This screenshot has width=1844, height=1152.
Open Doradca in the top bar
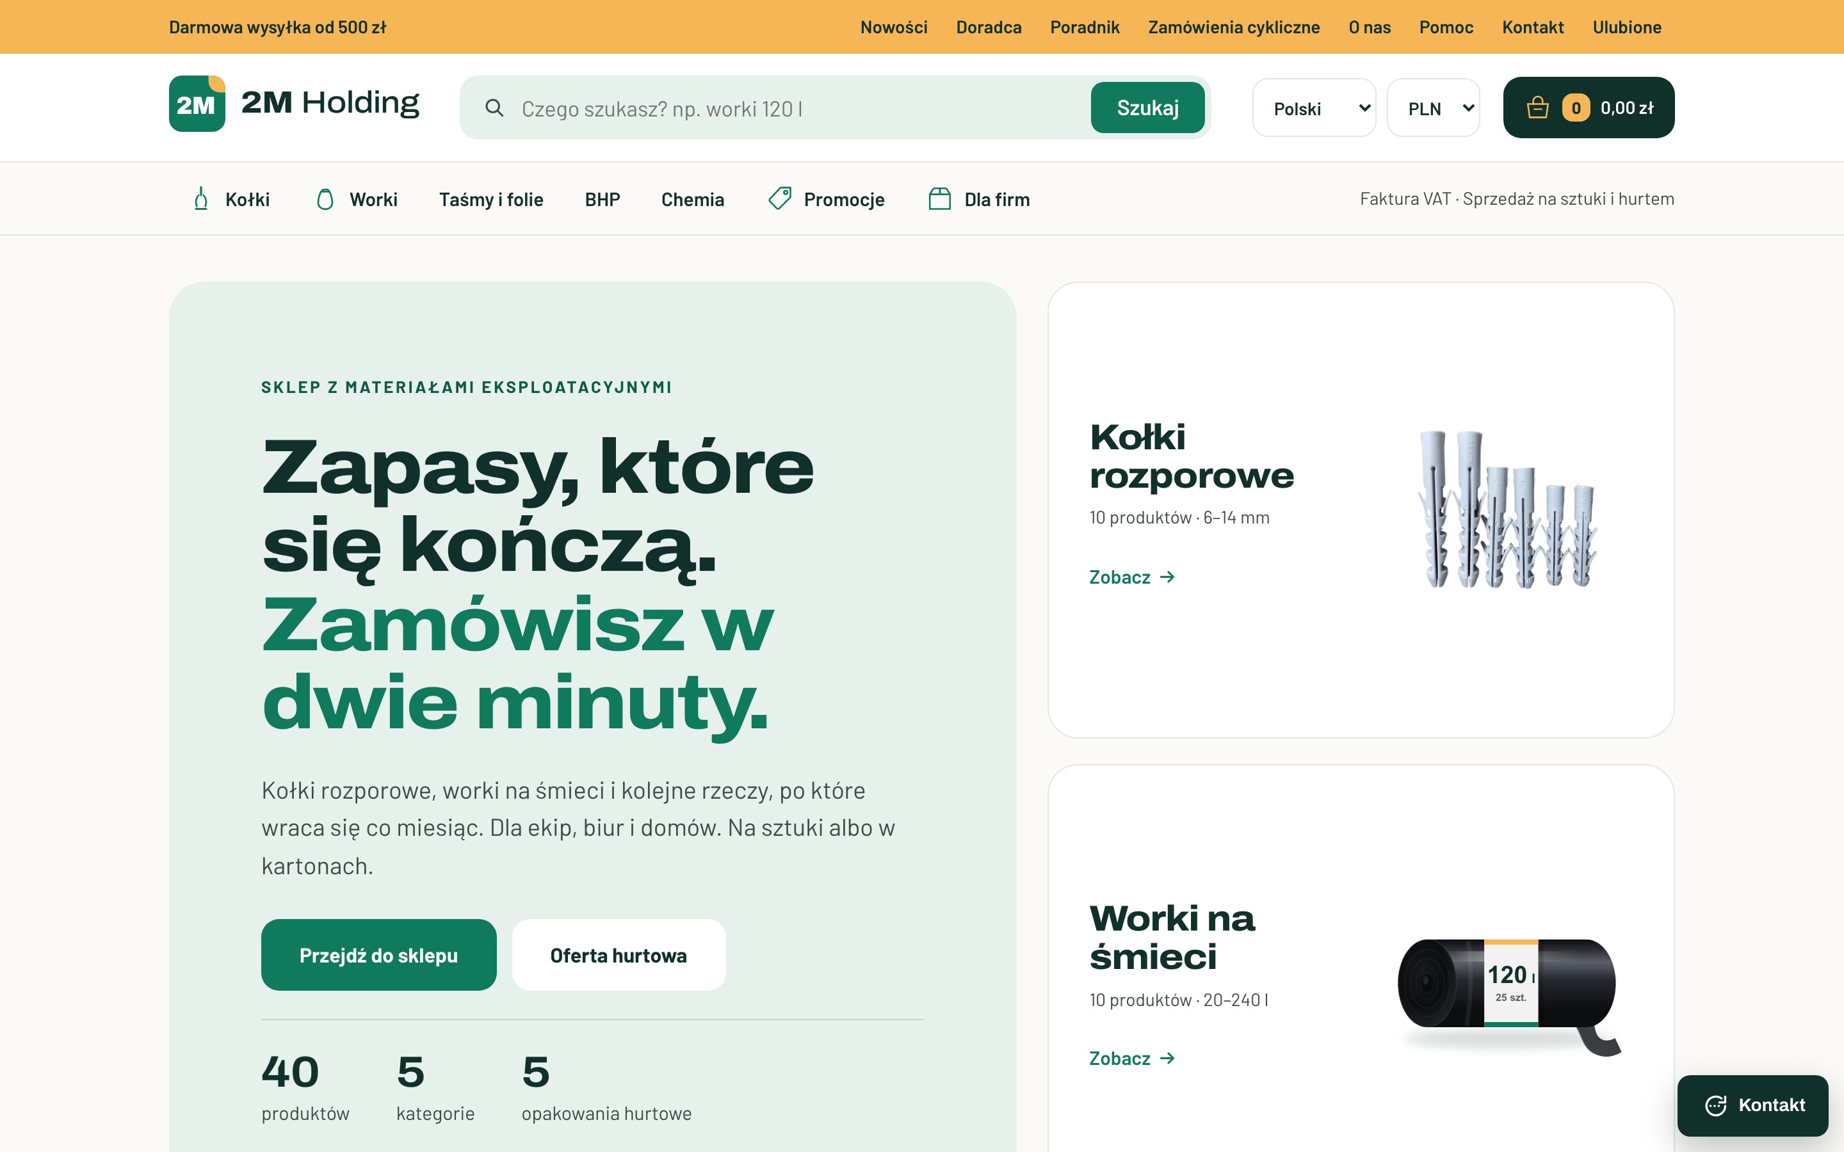tap(989, 28)
